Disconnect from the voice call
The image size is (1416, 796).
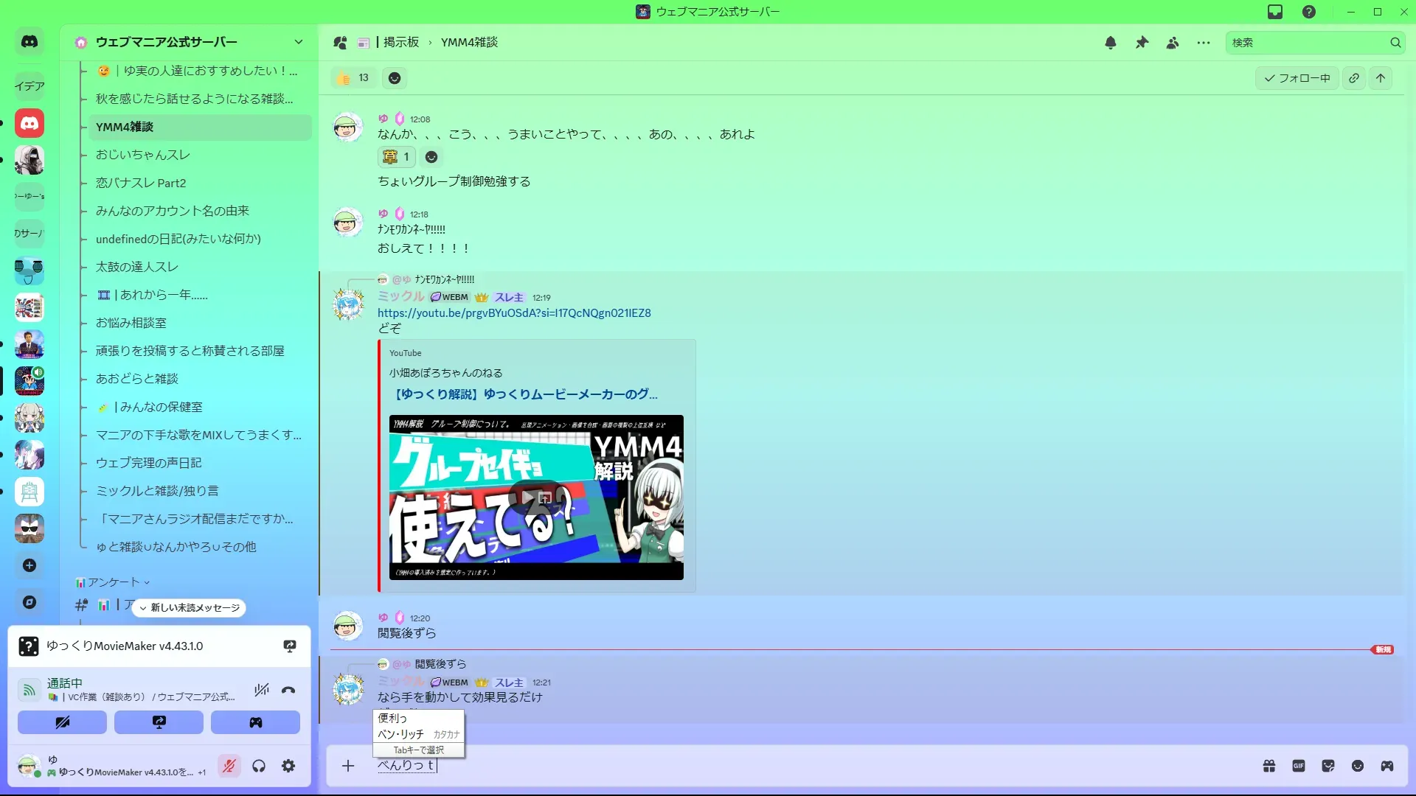click(288, 690)
